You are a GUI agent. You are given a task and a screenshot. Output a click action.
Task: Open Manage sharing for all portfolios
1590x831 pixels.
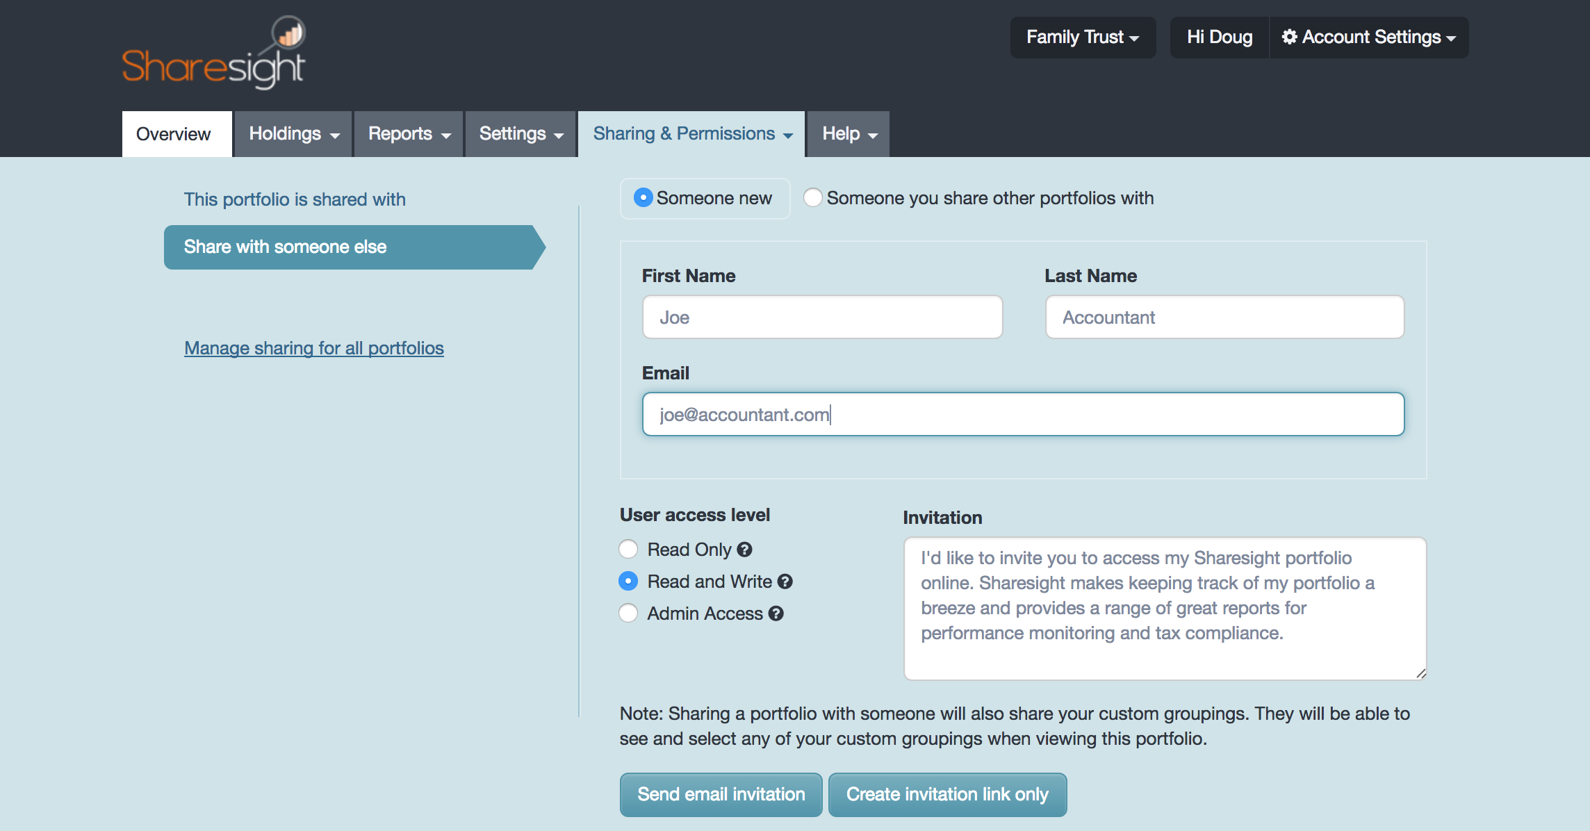(313, 347)
